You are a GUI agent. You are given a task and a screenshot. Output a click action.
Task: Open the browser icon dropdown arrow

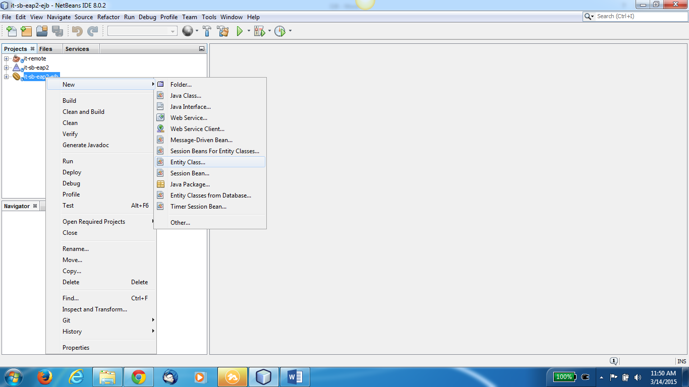point(197,31)
